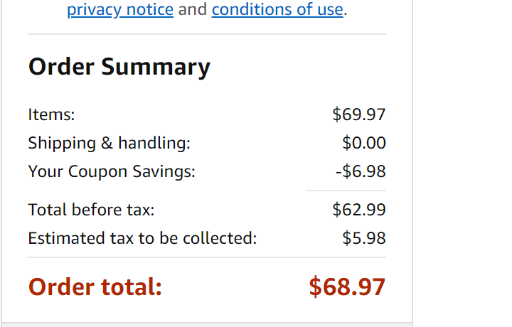
Task: Select the Shipping & handling label
Action: tap(109, 143)
